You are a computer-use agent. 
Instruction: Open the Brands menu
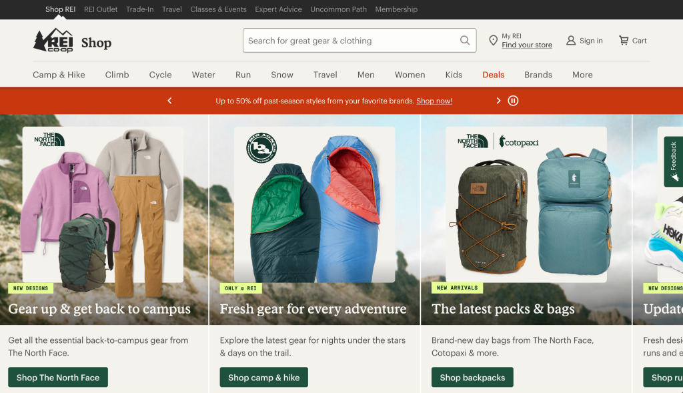(x=538, y=75)
